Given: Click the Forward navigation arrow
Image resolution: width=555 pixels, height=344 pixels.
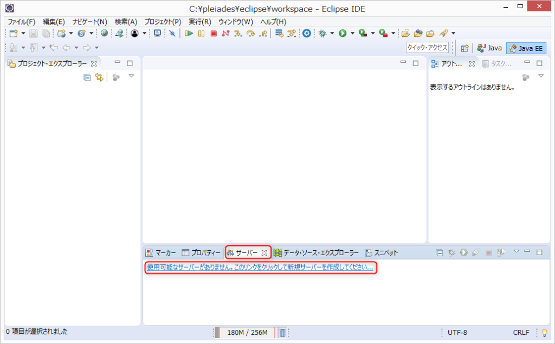Looking at the screenshot, I should point(87,48).
